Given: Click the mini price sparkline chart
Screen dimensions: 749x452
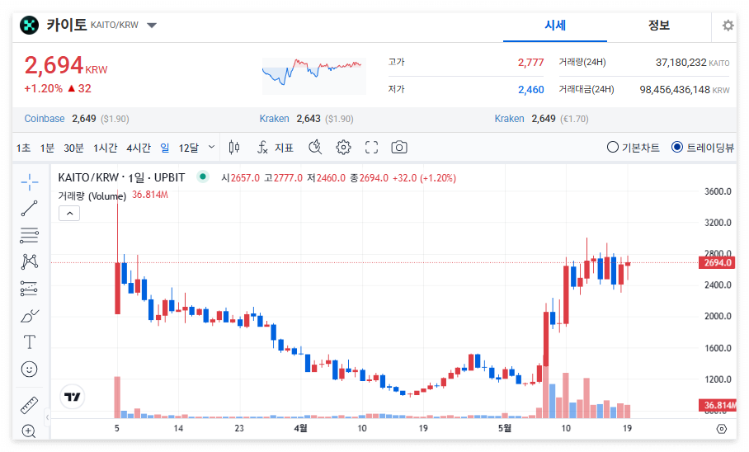Looking at the screenshot, I should tap(313, 76).
